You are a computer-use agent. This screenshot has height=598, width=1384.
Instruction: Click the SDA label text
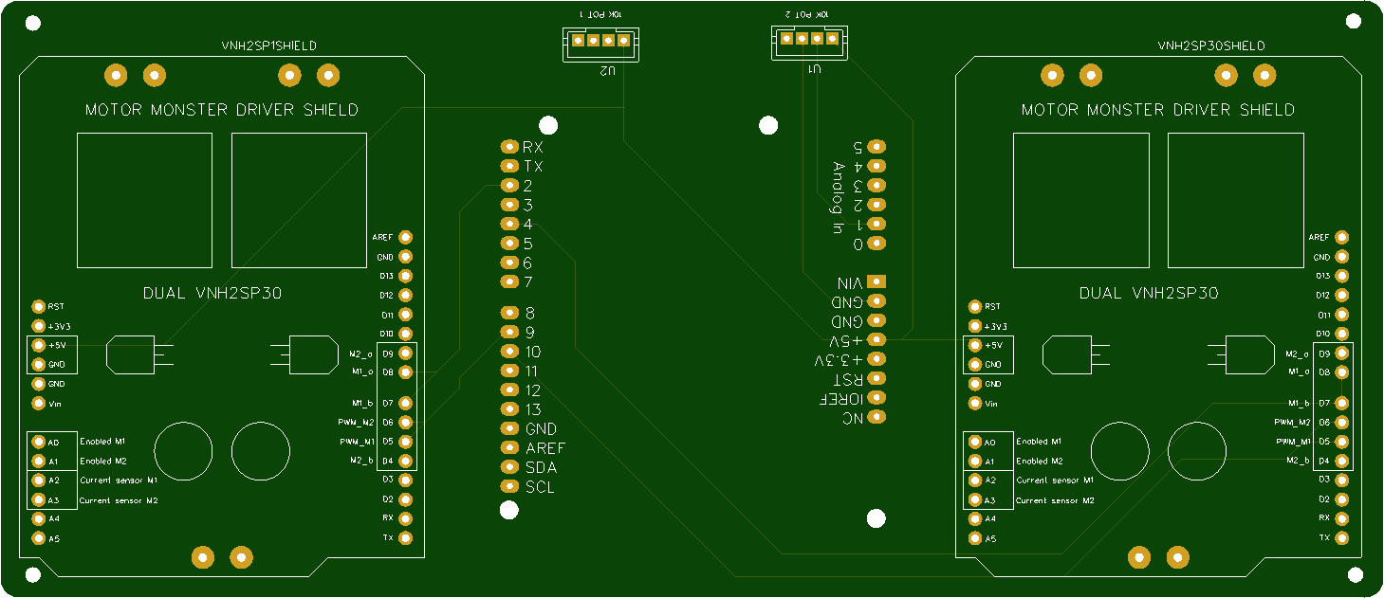[541, 468]
